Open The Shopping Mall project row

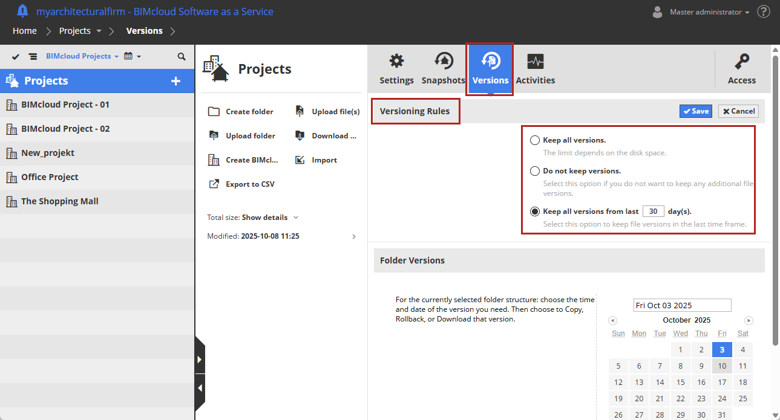point(97,202)
